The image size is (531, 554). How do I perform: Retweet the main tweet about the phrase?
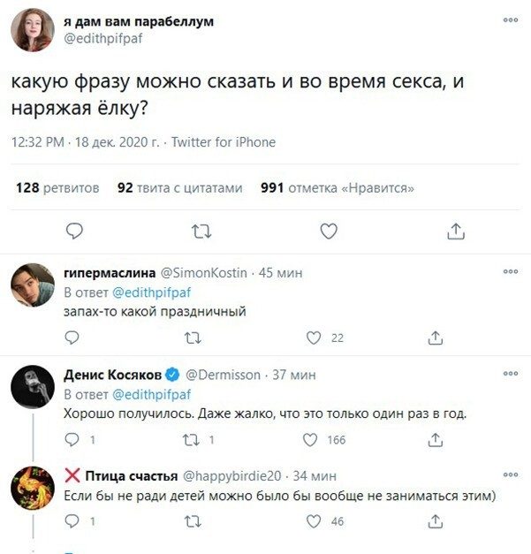pos(201,231)
